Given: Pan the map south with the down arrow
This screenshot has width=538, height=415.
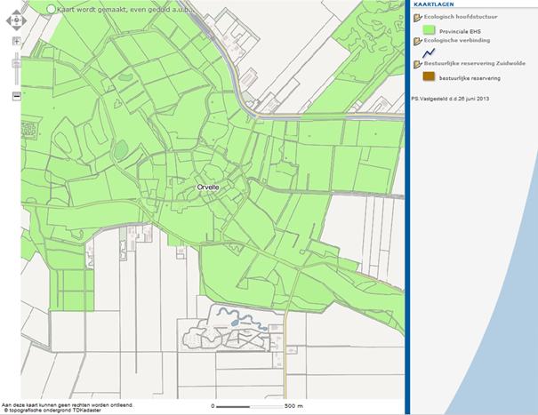Looking at the screenshot, I should click(16, 28).
